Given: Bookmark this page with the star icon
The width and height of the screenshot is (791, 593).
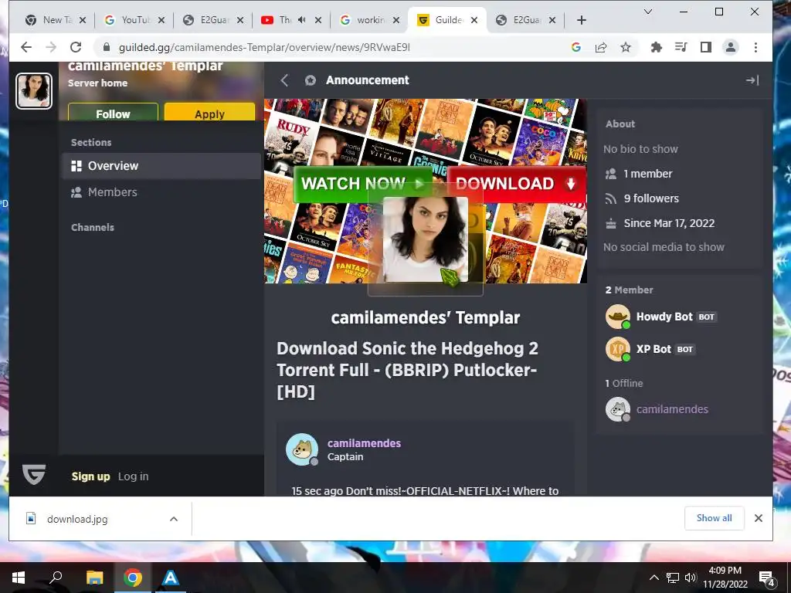Looking at the screenshot, I should pos(626,47).
